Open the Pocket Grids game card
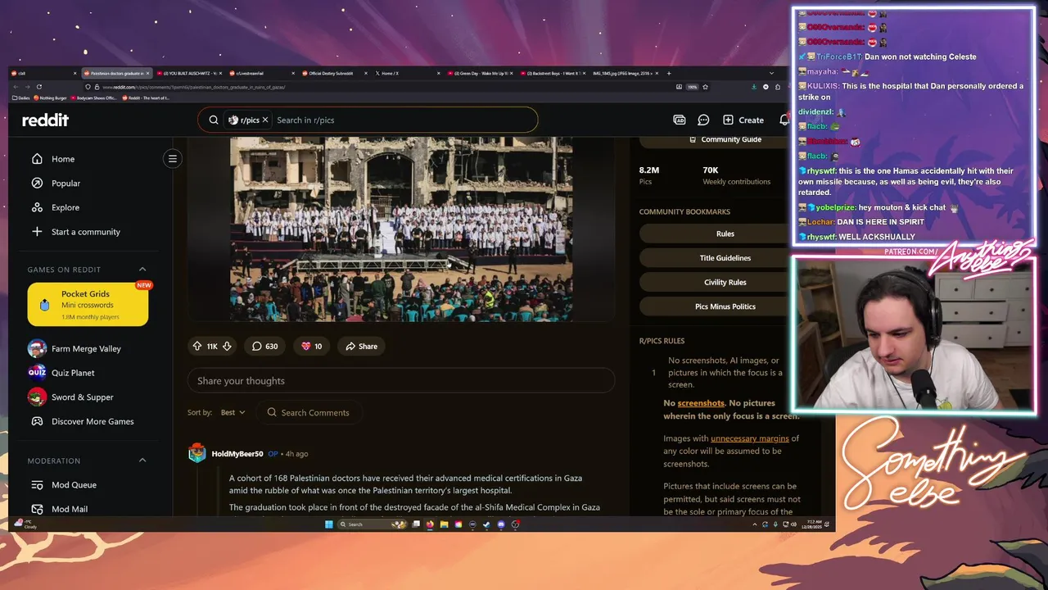Screen dimensions: 1048x590 (88, 304)
